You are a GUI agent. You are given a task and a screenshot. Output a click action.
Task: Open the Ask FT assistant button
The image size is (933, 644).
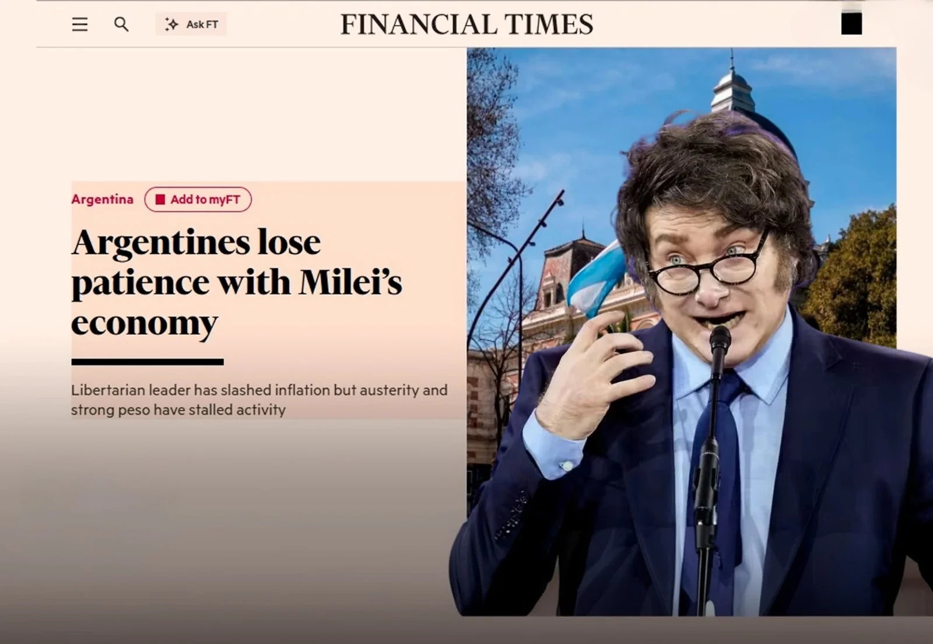tap(191, 24)
